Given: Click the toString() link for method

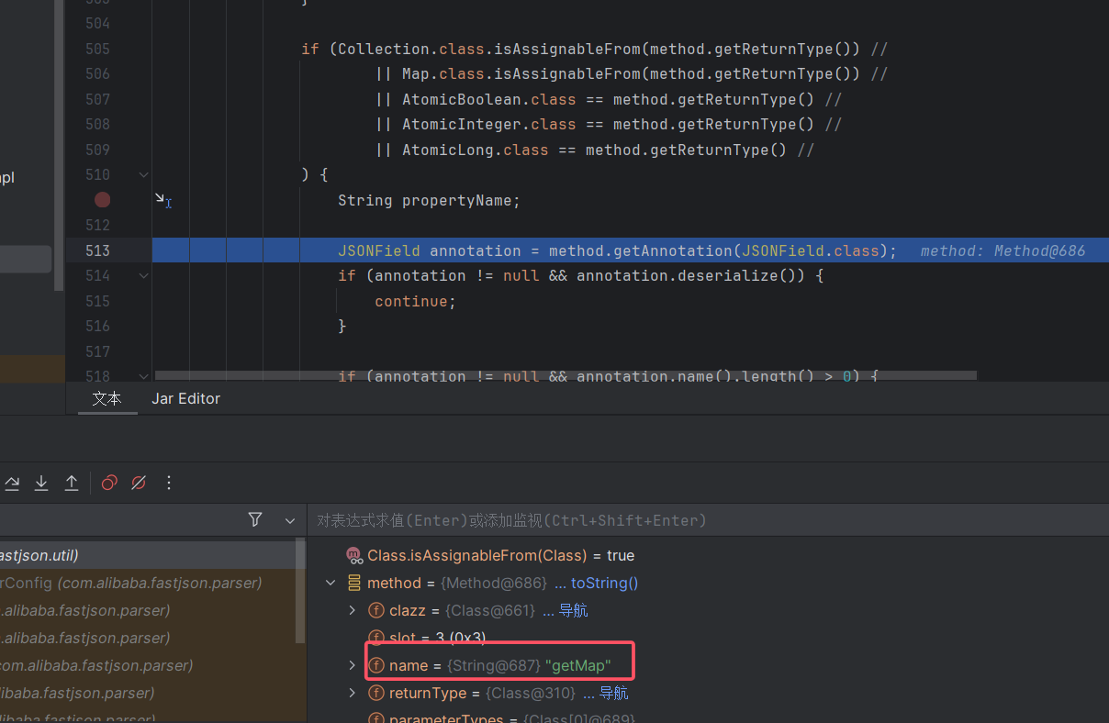Looking at the screenshot, I should click(604, 583).
